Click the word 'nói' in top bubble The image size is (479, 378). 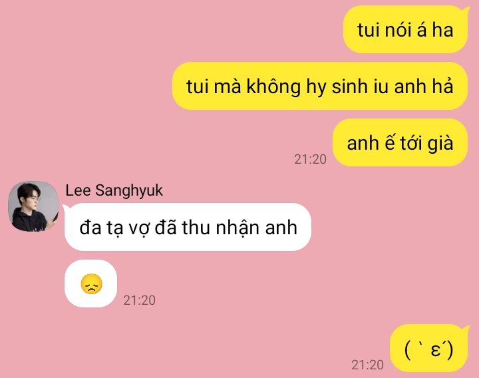[x=398, y=30]
